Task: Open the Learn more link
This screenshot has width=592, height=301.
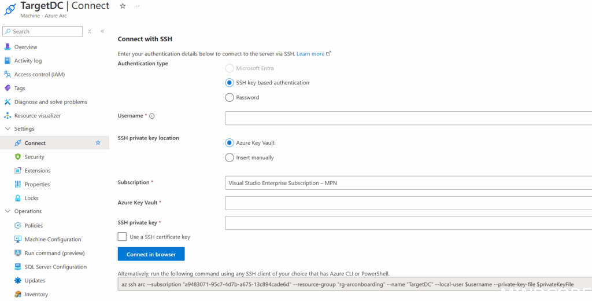Action: (x=313, y=54)
